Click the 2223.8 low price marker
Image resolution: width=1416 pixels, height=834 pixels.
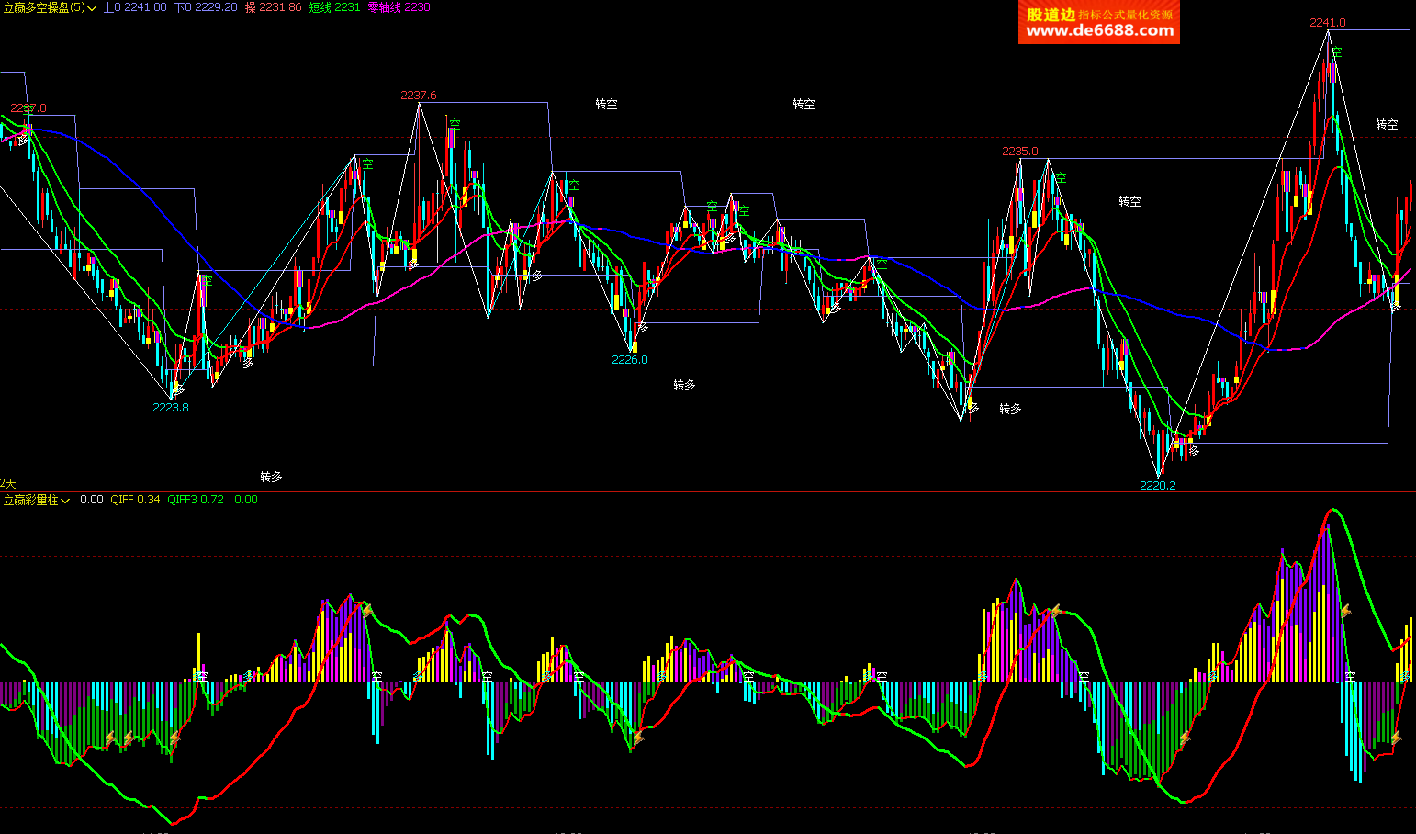tap(171, 407)
